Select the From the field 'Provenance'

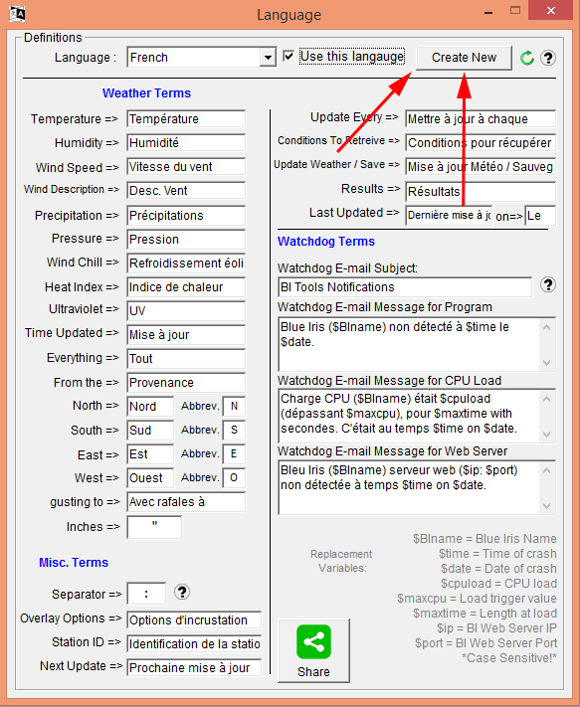(x=186, y=383)
